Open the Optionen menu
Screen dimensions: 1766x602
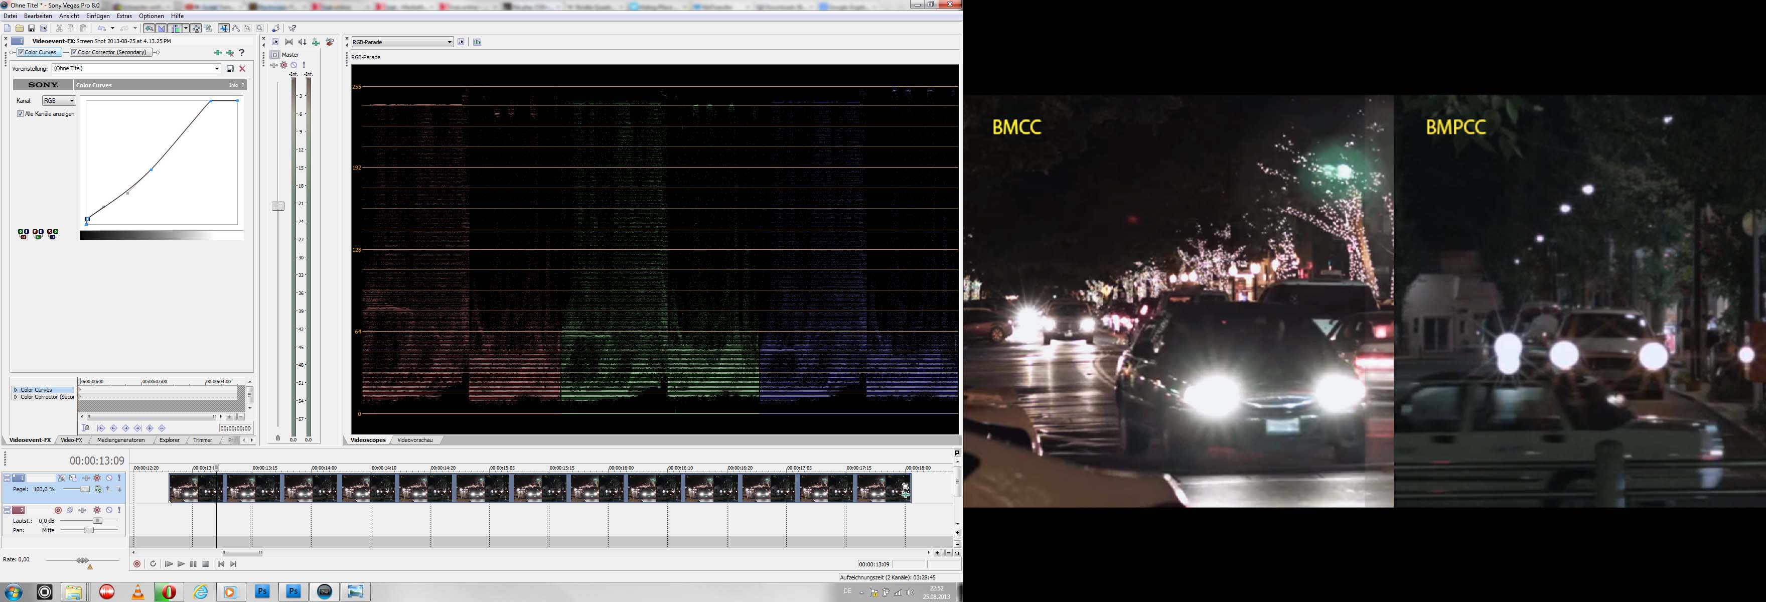tap(152, 16)
